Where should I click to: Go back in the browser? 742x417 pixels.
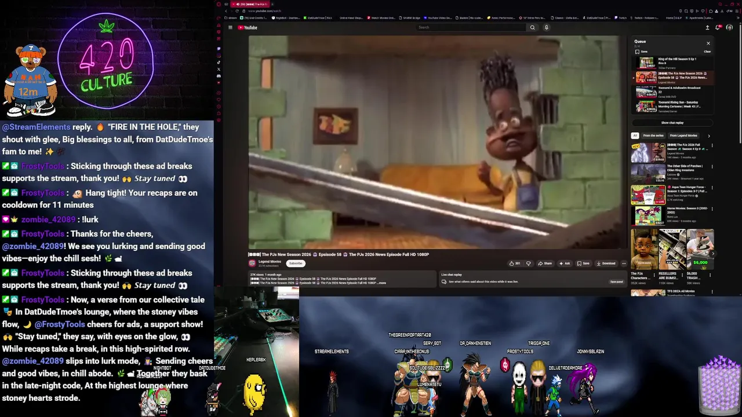pos(226,11)
